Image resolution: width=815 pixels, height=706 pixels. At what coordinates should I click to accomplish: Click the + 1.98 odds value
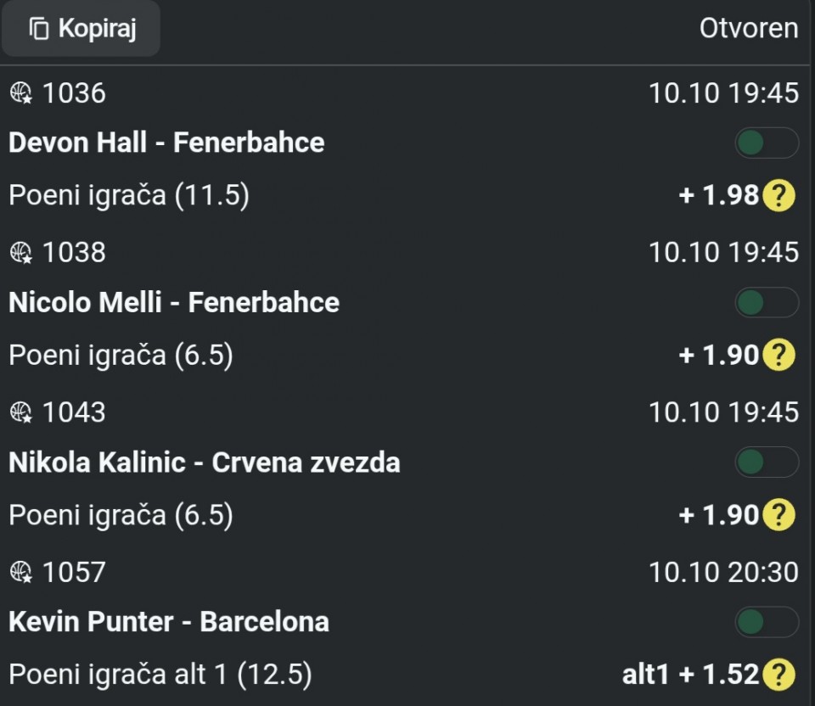(x=718, y=196)
